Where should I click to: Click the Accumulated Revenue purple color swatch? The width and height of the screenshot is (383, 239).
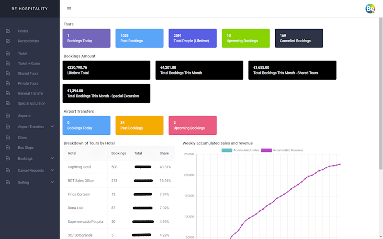point(266,150)
